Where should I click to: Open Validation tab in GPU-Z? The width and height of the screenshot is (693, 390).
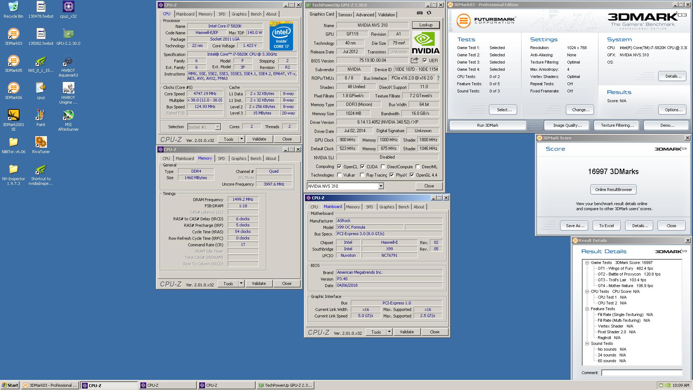pos(387,15)
